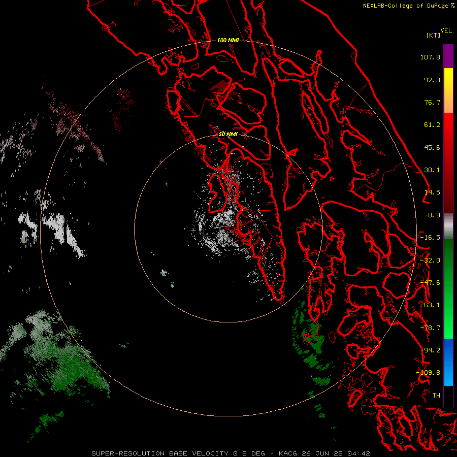
Task: Click the Super-Resolution Base Velocity caption
Action: (x=231, y=453)
